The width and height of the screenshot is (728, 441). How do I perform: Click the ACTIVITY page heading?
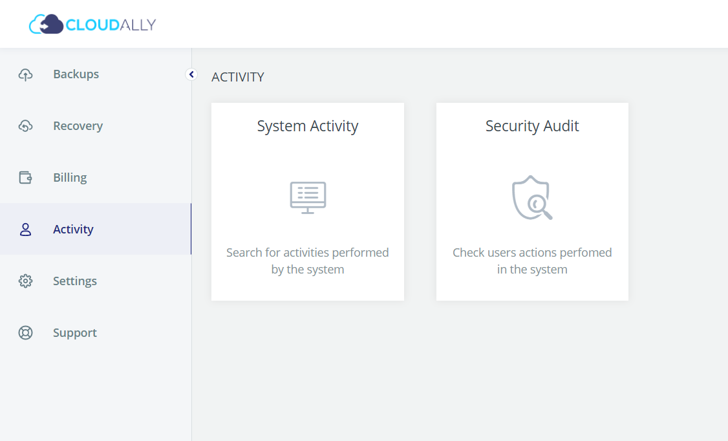point(238,77)
